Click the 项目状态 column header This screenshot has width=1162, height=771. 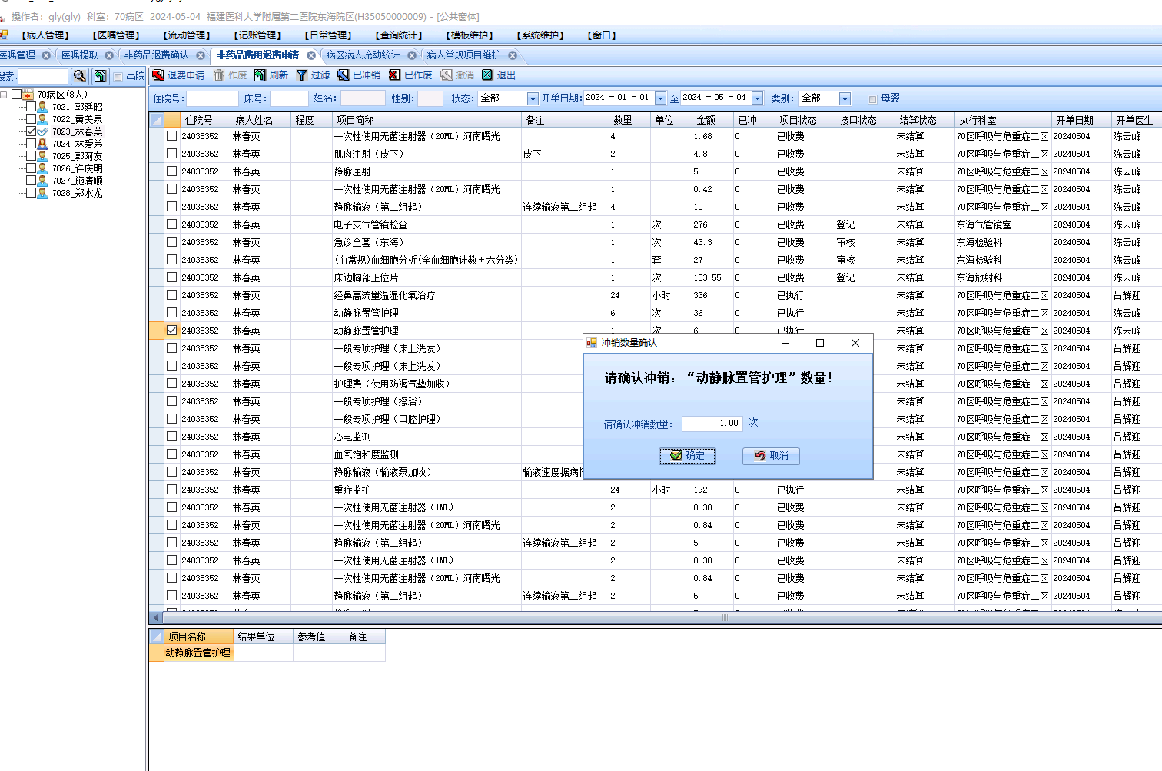coord(805,120)
